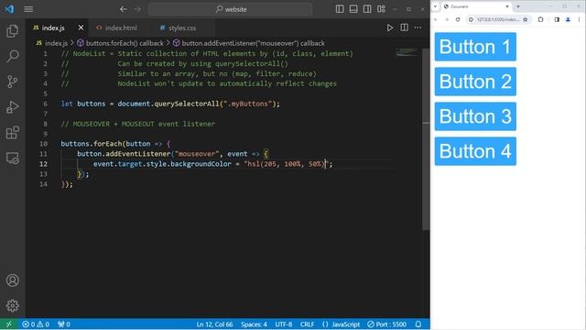Image resolution: width=586 pixels, height=330 pixels.
Task: Open forwarded ports status item
Action: pos(64,324)
